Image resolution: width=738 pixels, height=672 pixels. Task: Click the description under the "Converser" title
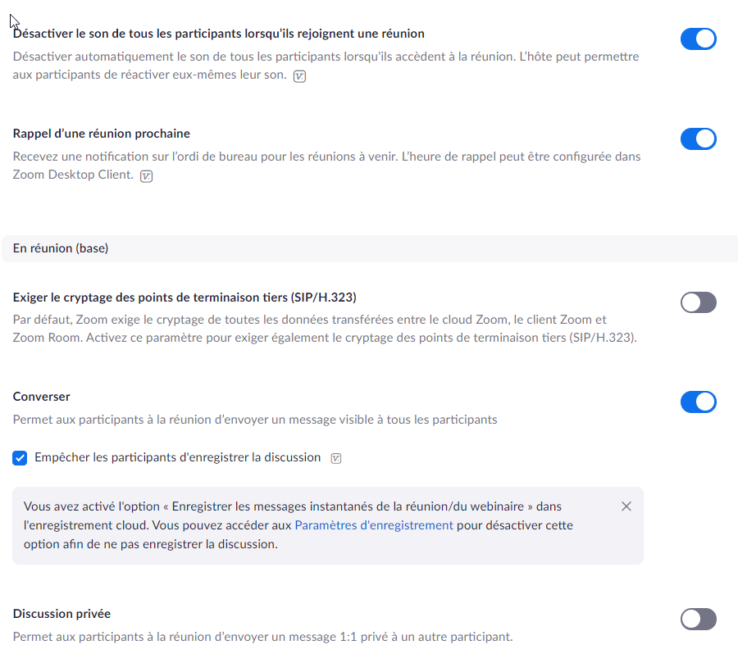[255, 420]
